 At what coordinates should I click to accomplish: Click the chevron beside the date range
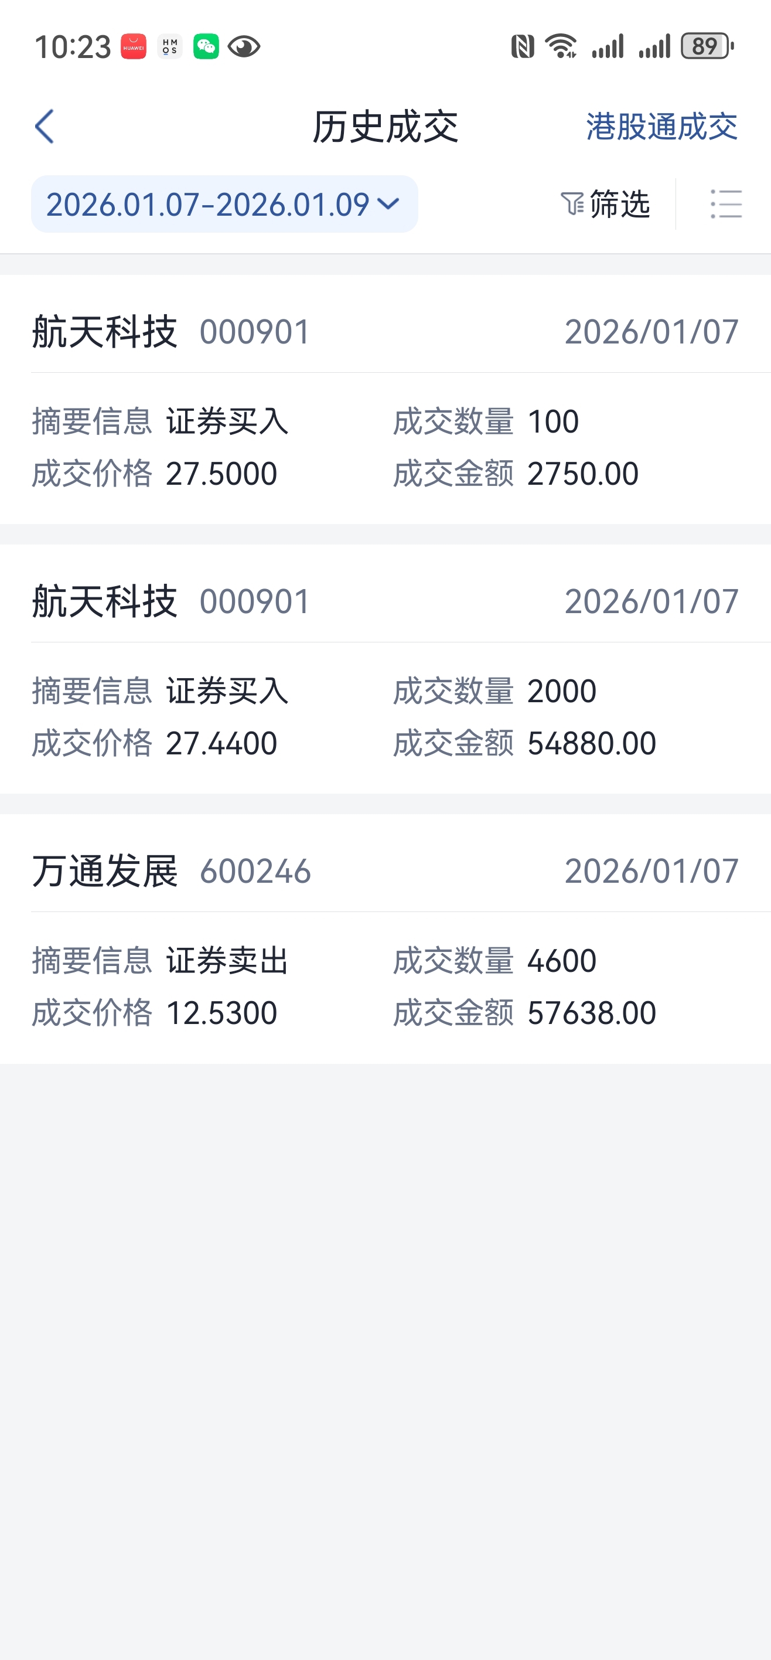(388, 205)
